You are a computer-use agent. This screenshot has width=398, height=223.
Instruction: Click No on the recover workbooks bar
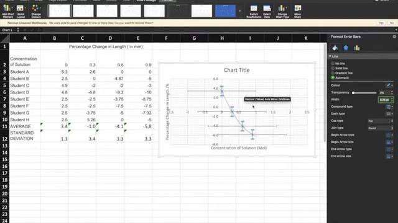392,23
